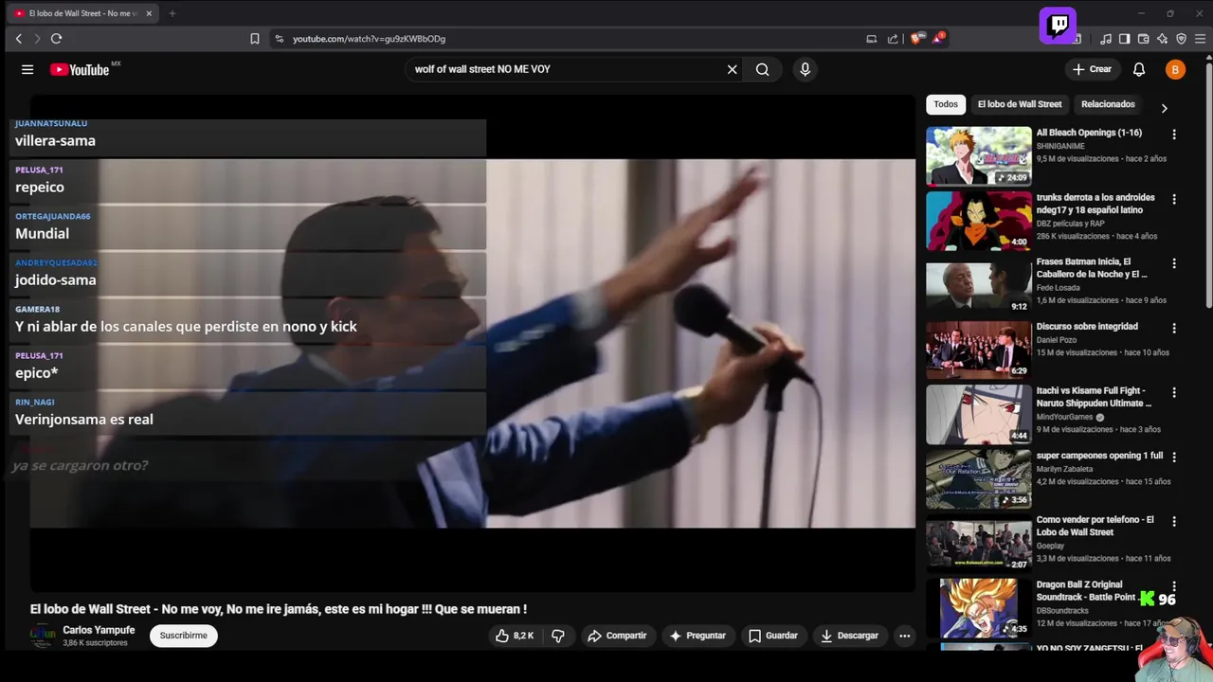Select the El lobo de Wall Street chip
Image resolution: width=1213 pixels, height=682 pixels.
coord(1020,104)
